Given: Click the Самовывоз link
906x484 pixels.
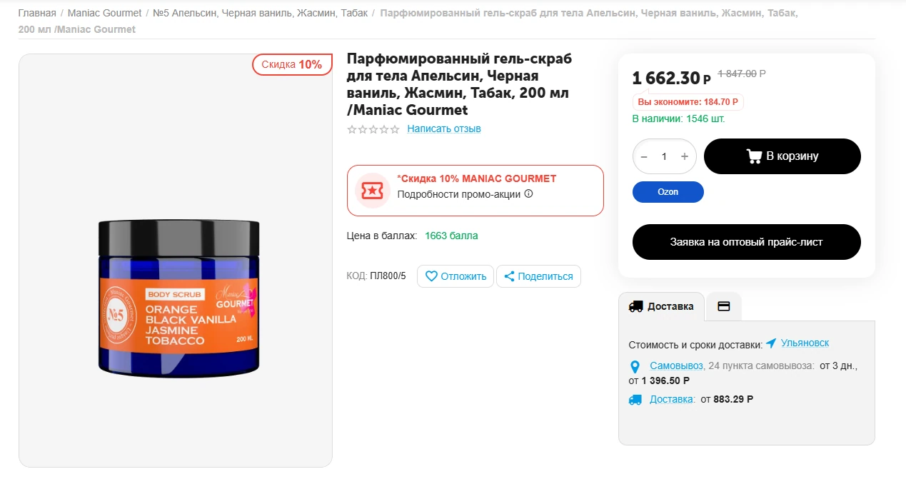Looking at the screenshot, I should coord(677,366).
